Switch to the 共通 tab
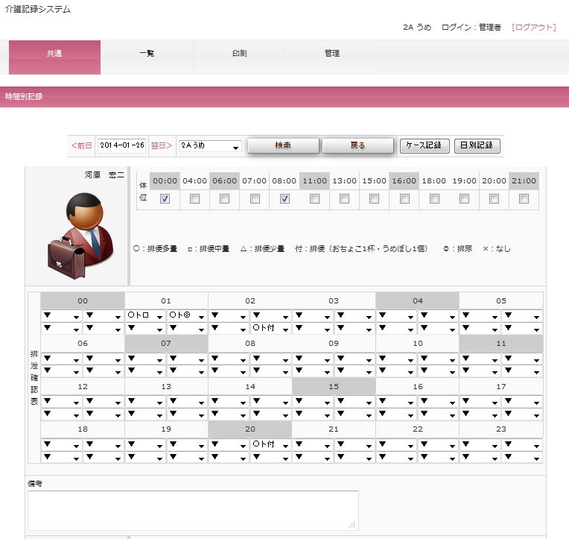569x539 pixels. [x=54, y=54]
